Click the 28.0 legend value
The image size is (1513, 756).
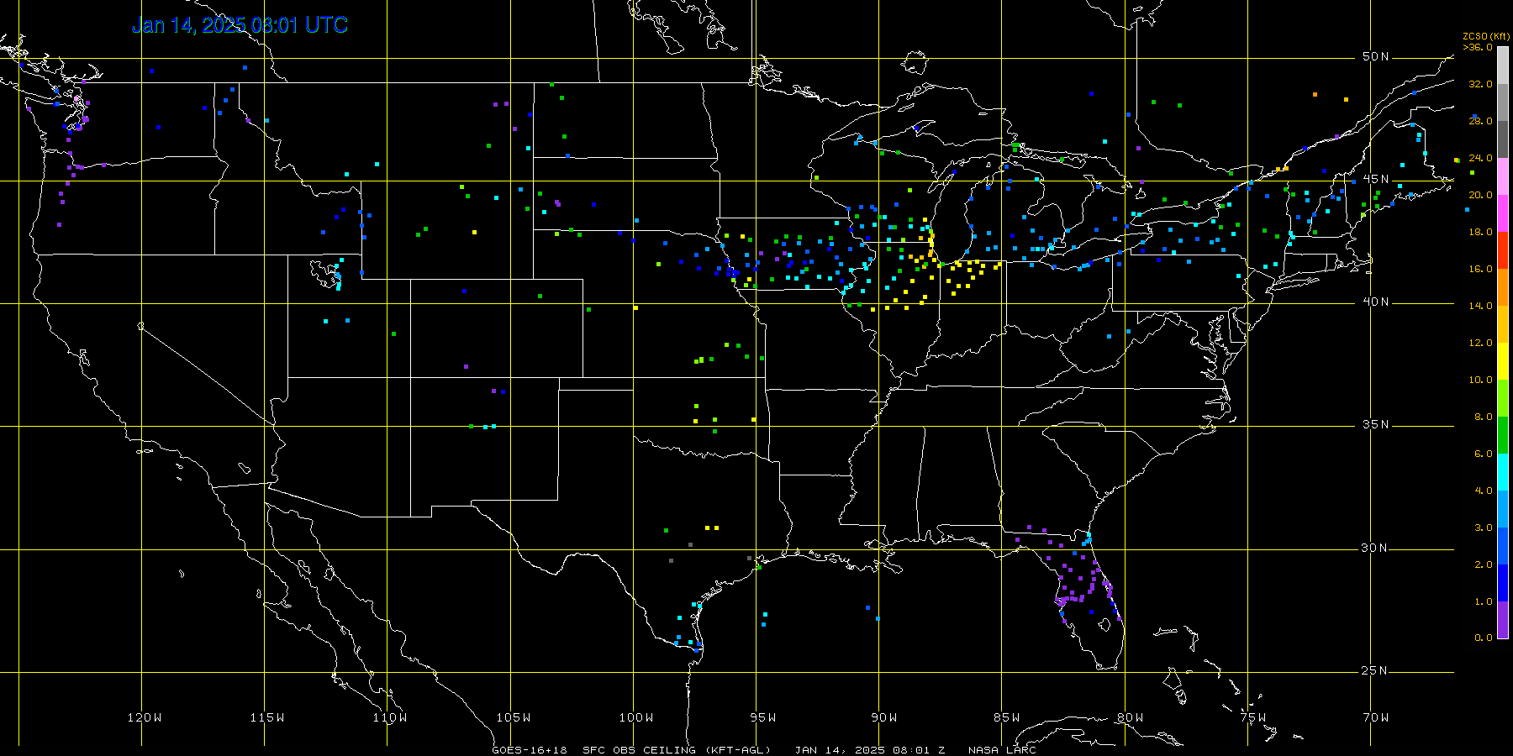(1481, 121)
